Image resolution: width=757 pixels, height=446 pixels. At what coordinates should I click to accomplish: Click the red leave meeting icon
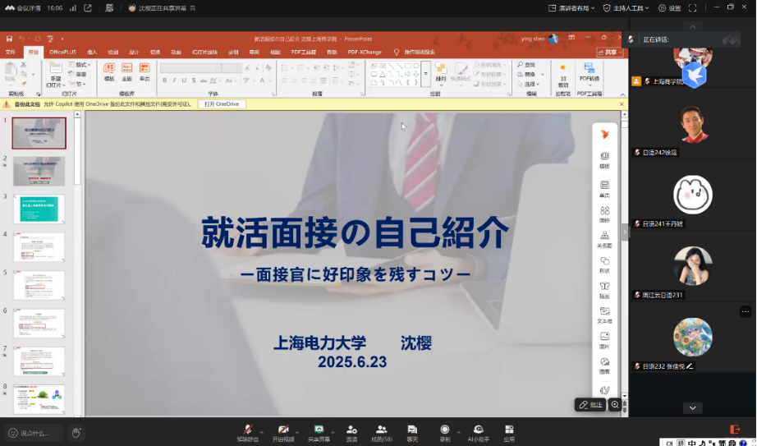(735, 430)
